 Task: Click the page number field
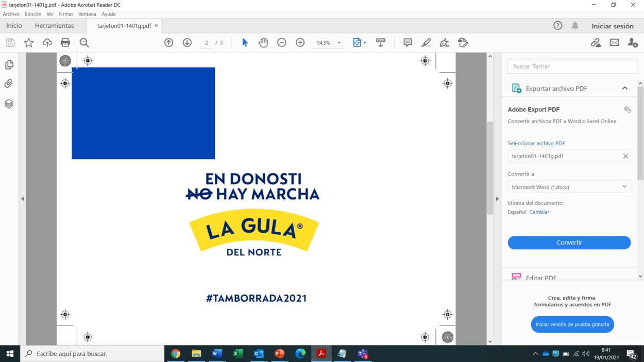pos(207,43)
